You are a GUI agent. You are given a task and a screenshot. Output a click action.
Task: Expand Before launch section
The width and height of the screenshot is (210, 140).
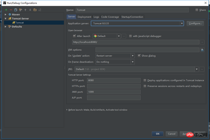67,110
